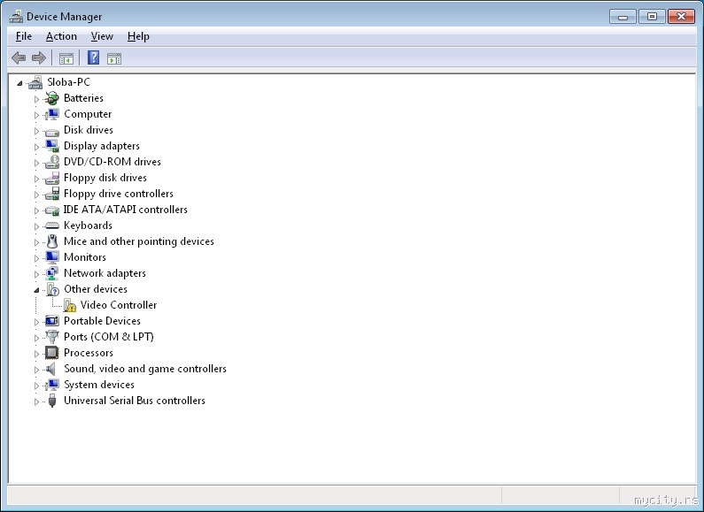The image size is (704, 512).
Task: Expand the Display adapters node
Action: click(37, 147)
